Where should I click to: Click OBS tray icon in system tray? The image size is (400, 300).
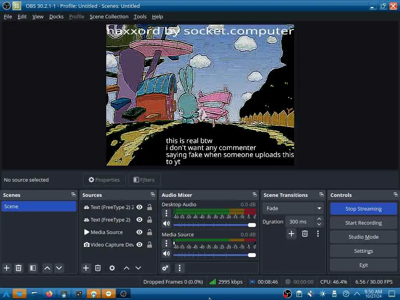pos(287,294)
